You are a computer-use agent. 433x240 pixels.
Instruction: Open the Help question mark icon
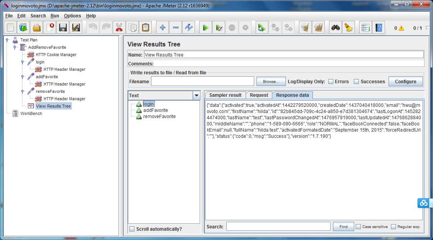tap(379, 28)
